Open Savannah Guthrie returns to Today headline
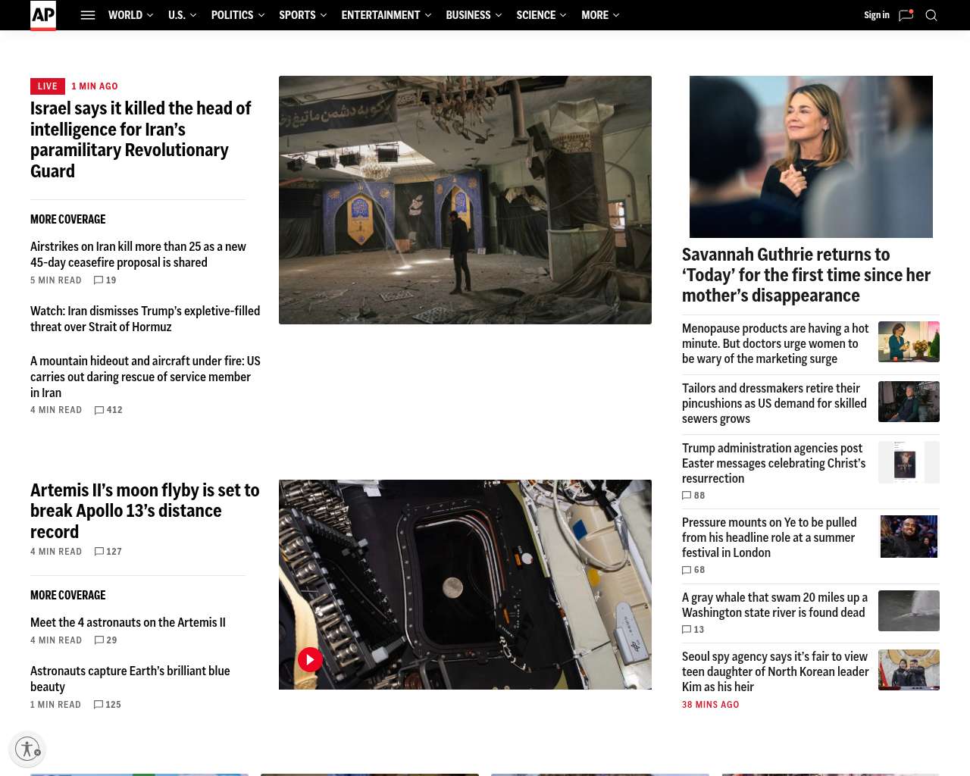 [806, 275]
